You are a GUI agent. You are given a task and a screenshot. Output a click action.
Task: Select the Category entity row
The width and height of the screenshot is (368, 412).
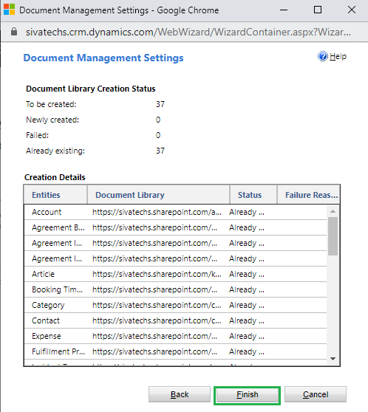click(175, 305)
